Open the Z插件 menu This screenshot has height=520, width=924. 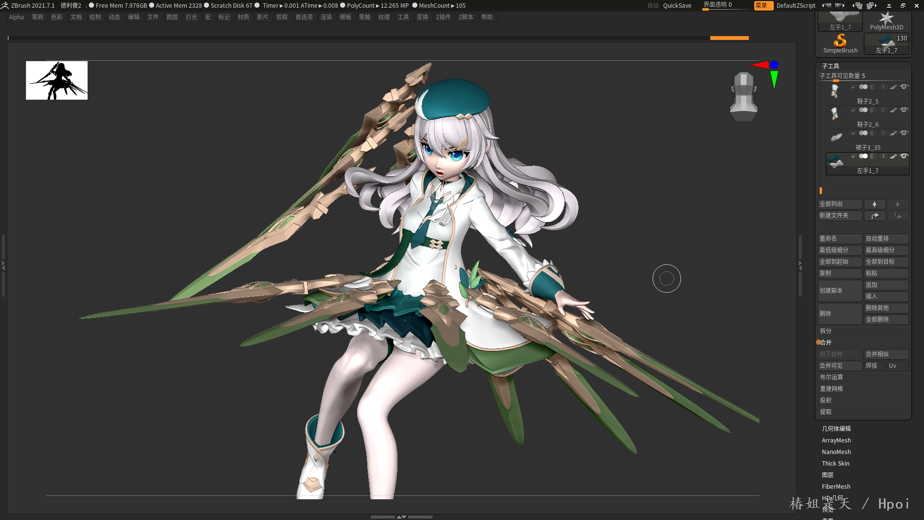click(x=443, y=17)
